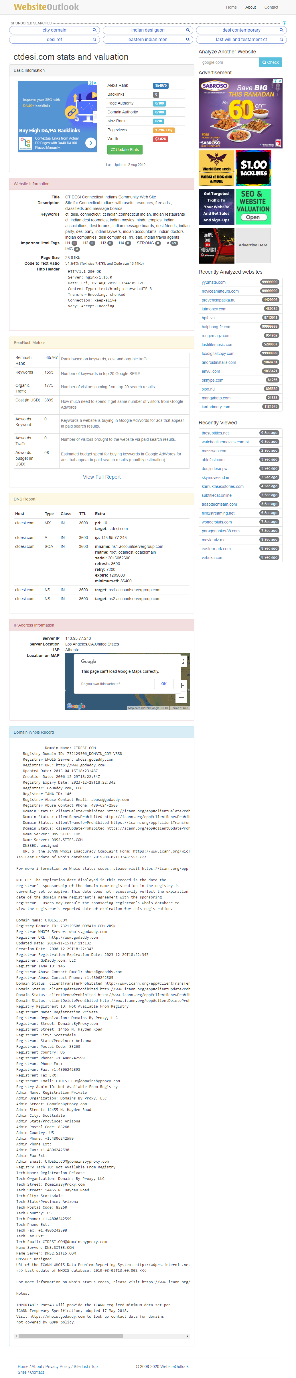Screen dimensions: 296x1378
Task: Click the Google logo on map
Action: 76,706
